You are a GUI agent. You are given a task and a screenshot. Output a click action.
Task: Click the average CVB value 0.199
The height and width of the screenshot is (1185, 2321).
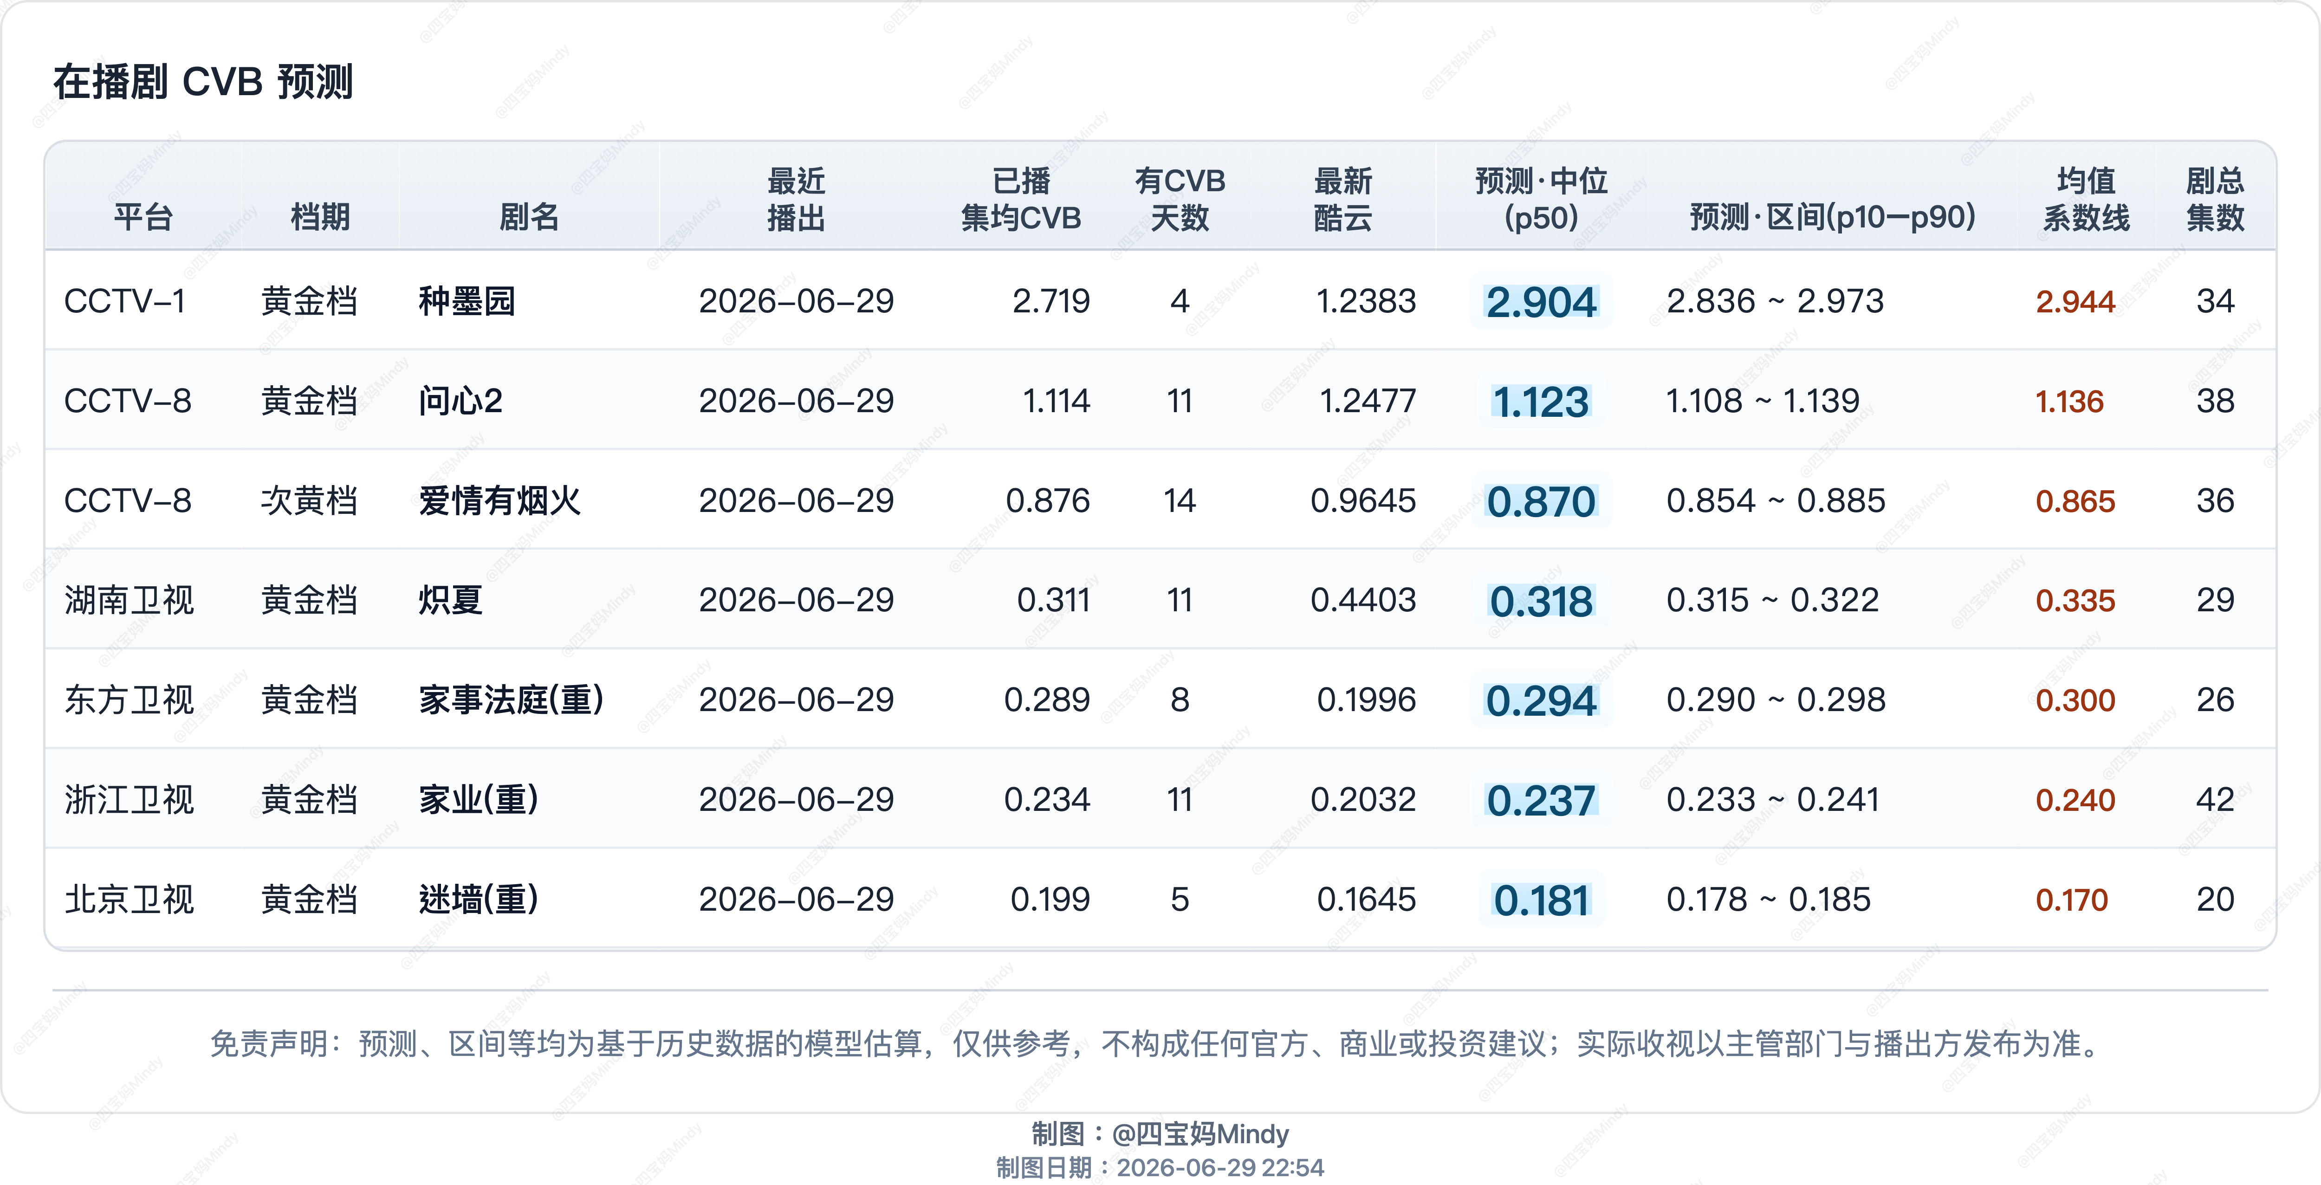1050,900
